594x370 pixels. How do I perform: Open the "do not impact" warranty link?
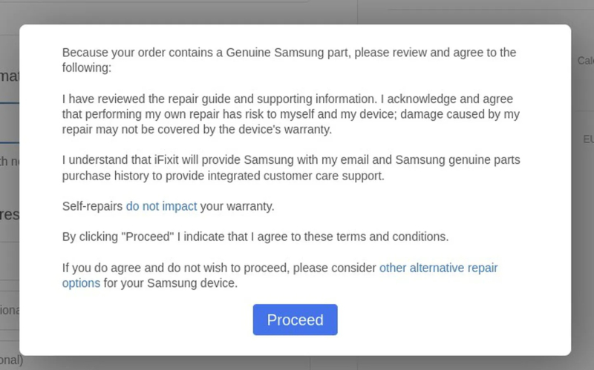160,206
